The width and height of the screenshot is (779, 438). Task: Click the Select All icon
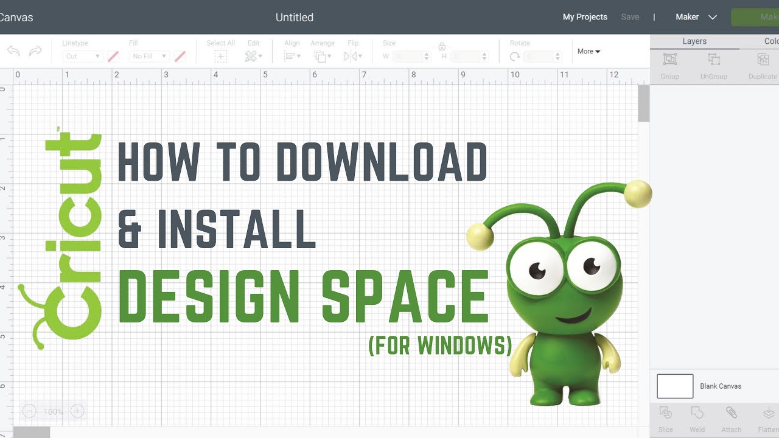point(220,57)
